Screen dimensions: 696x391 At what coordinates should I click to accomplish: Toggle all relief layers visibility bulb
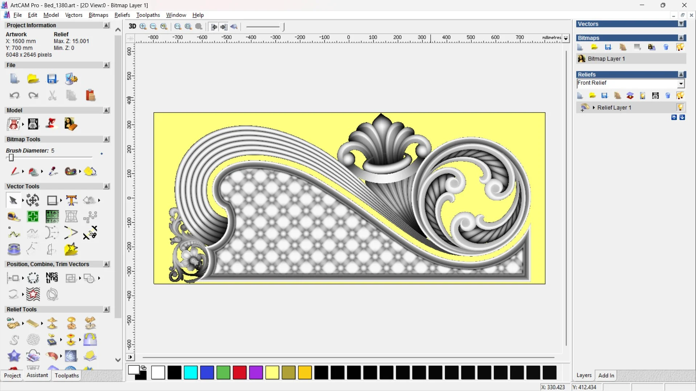(680, 96)
